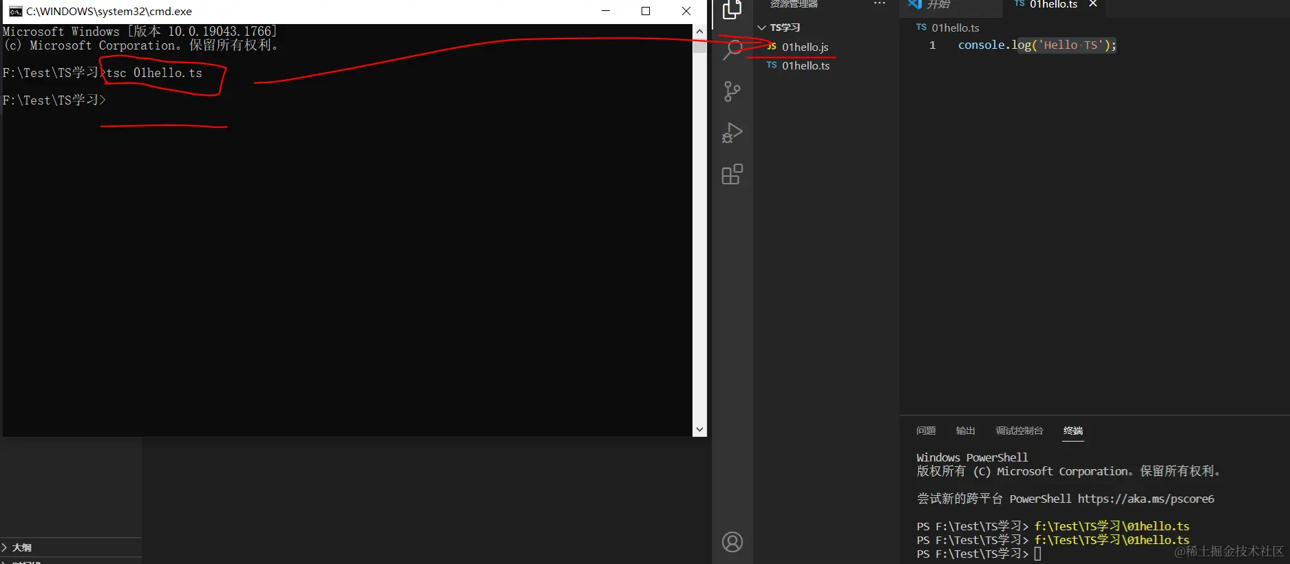Viewport: 1290px width, 564px height.
Task: Open the 调试控制台 debug console tab
Action: point(1019,431)
